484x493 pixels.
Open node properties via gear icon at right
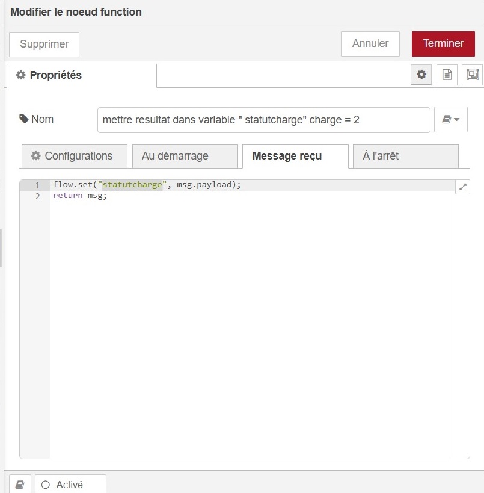[421, 75]
